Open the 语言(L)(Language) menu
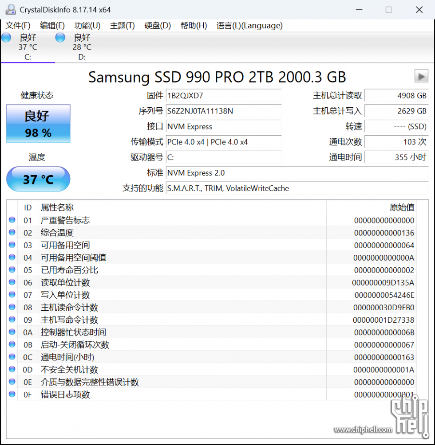The image size is (435, 445). [249, 26]
